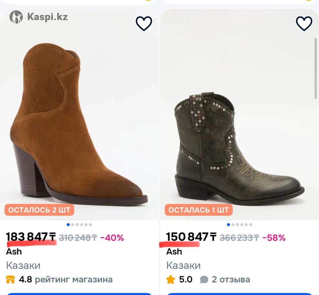This screenshot has width=319, height=295.
Task: Tap the ОСТАЛАСЬ 1 ШТ badge
Action: coord(199,210)
